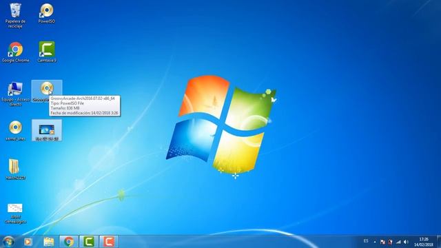The height and width of the screenshot is (248, 441).
Task: Open green Camtasia icon in taskbar
Action: click(89, 242)
